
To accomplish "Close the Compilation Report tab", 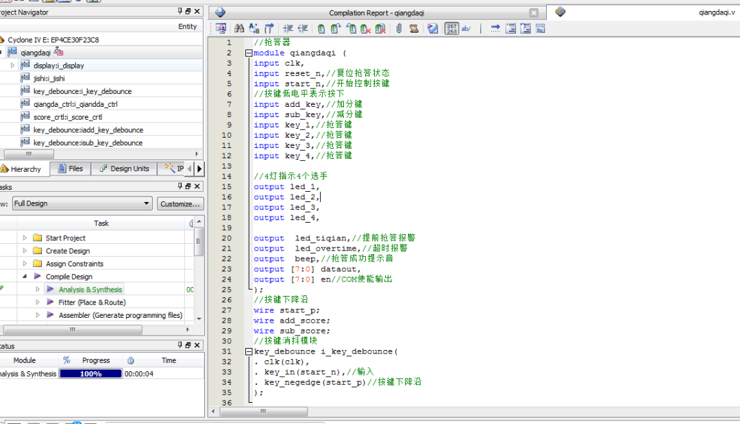I will 534,12.
